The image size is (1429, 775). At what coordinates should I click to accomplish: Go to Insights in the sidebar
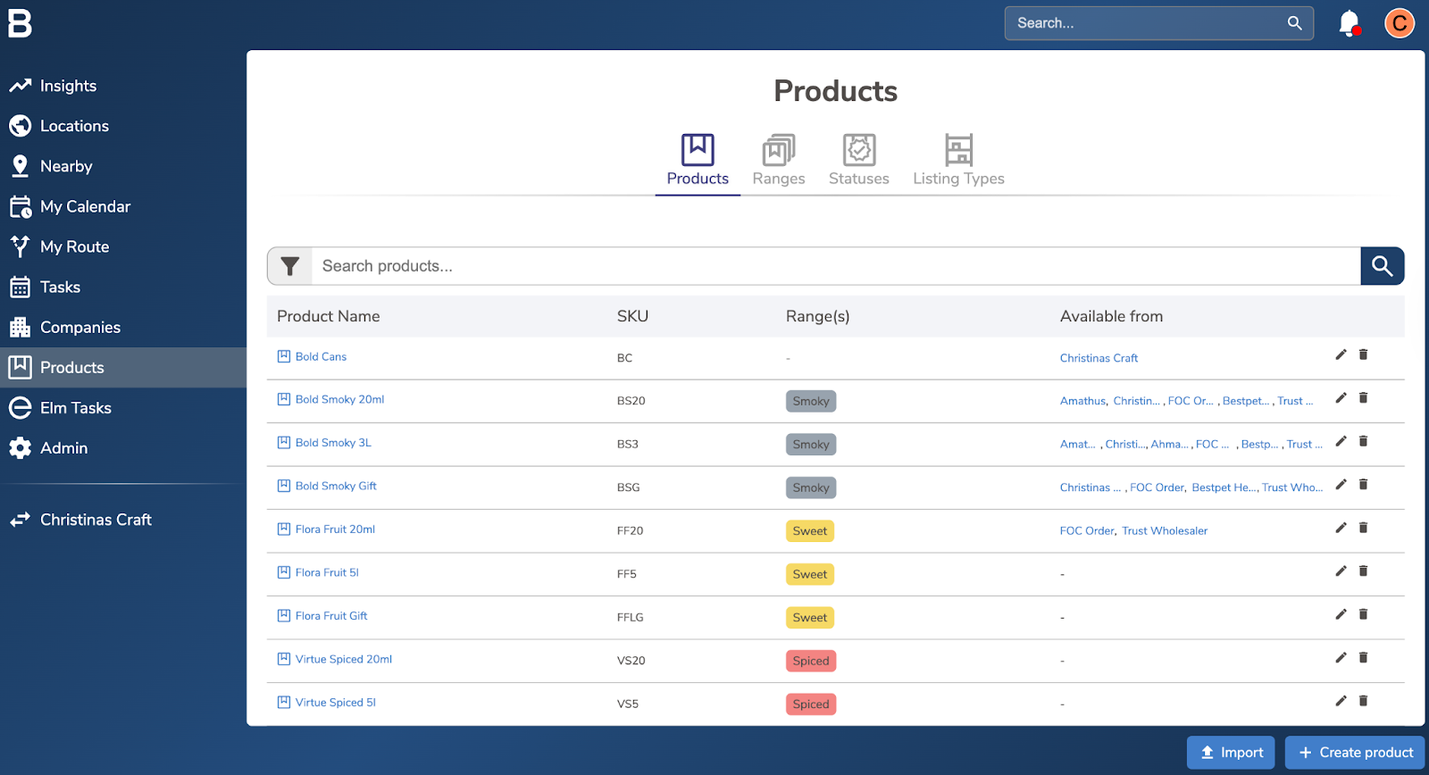point(68,86)
